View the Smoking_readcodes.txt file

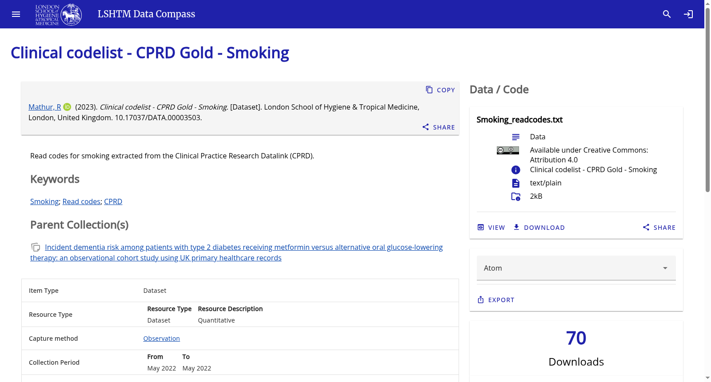click(491, 227)
